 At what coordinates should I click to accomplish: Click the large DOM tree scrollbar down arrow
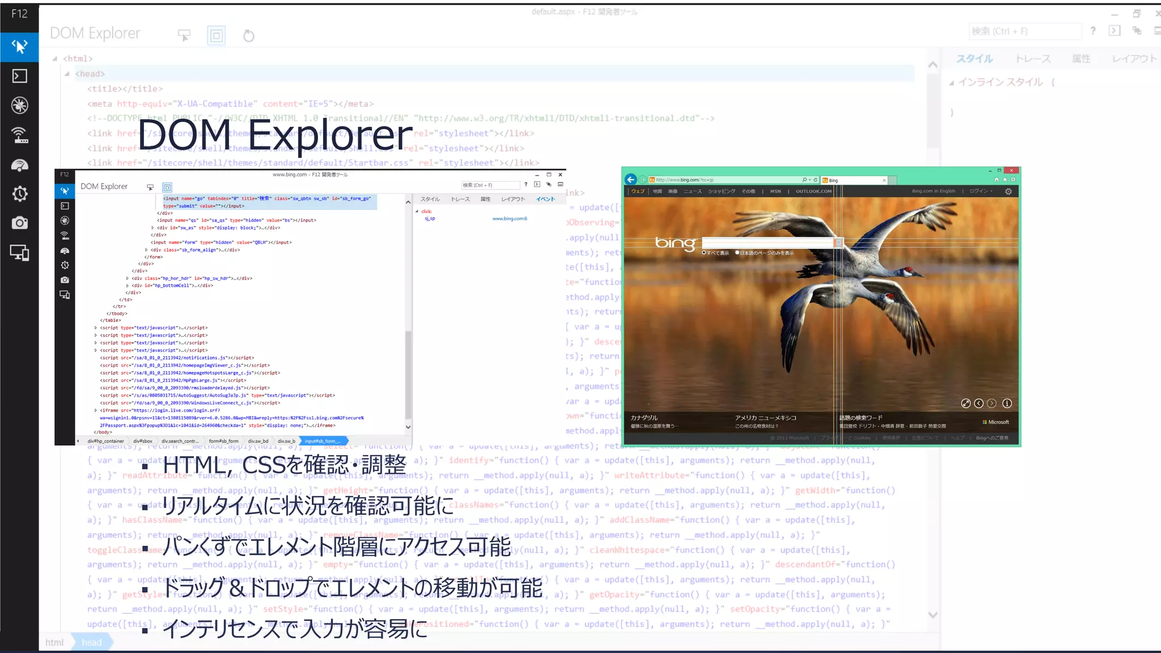pyautogui.click(x=933, y=614)
